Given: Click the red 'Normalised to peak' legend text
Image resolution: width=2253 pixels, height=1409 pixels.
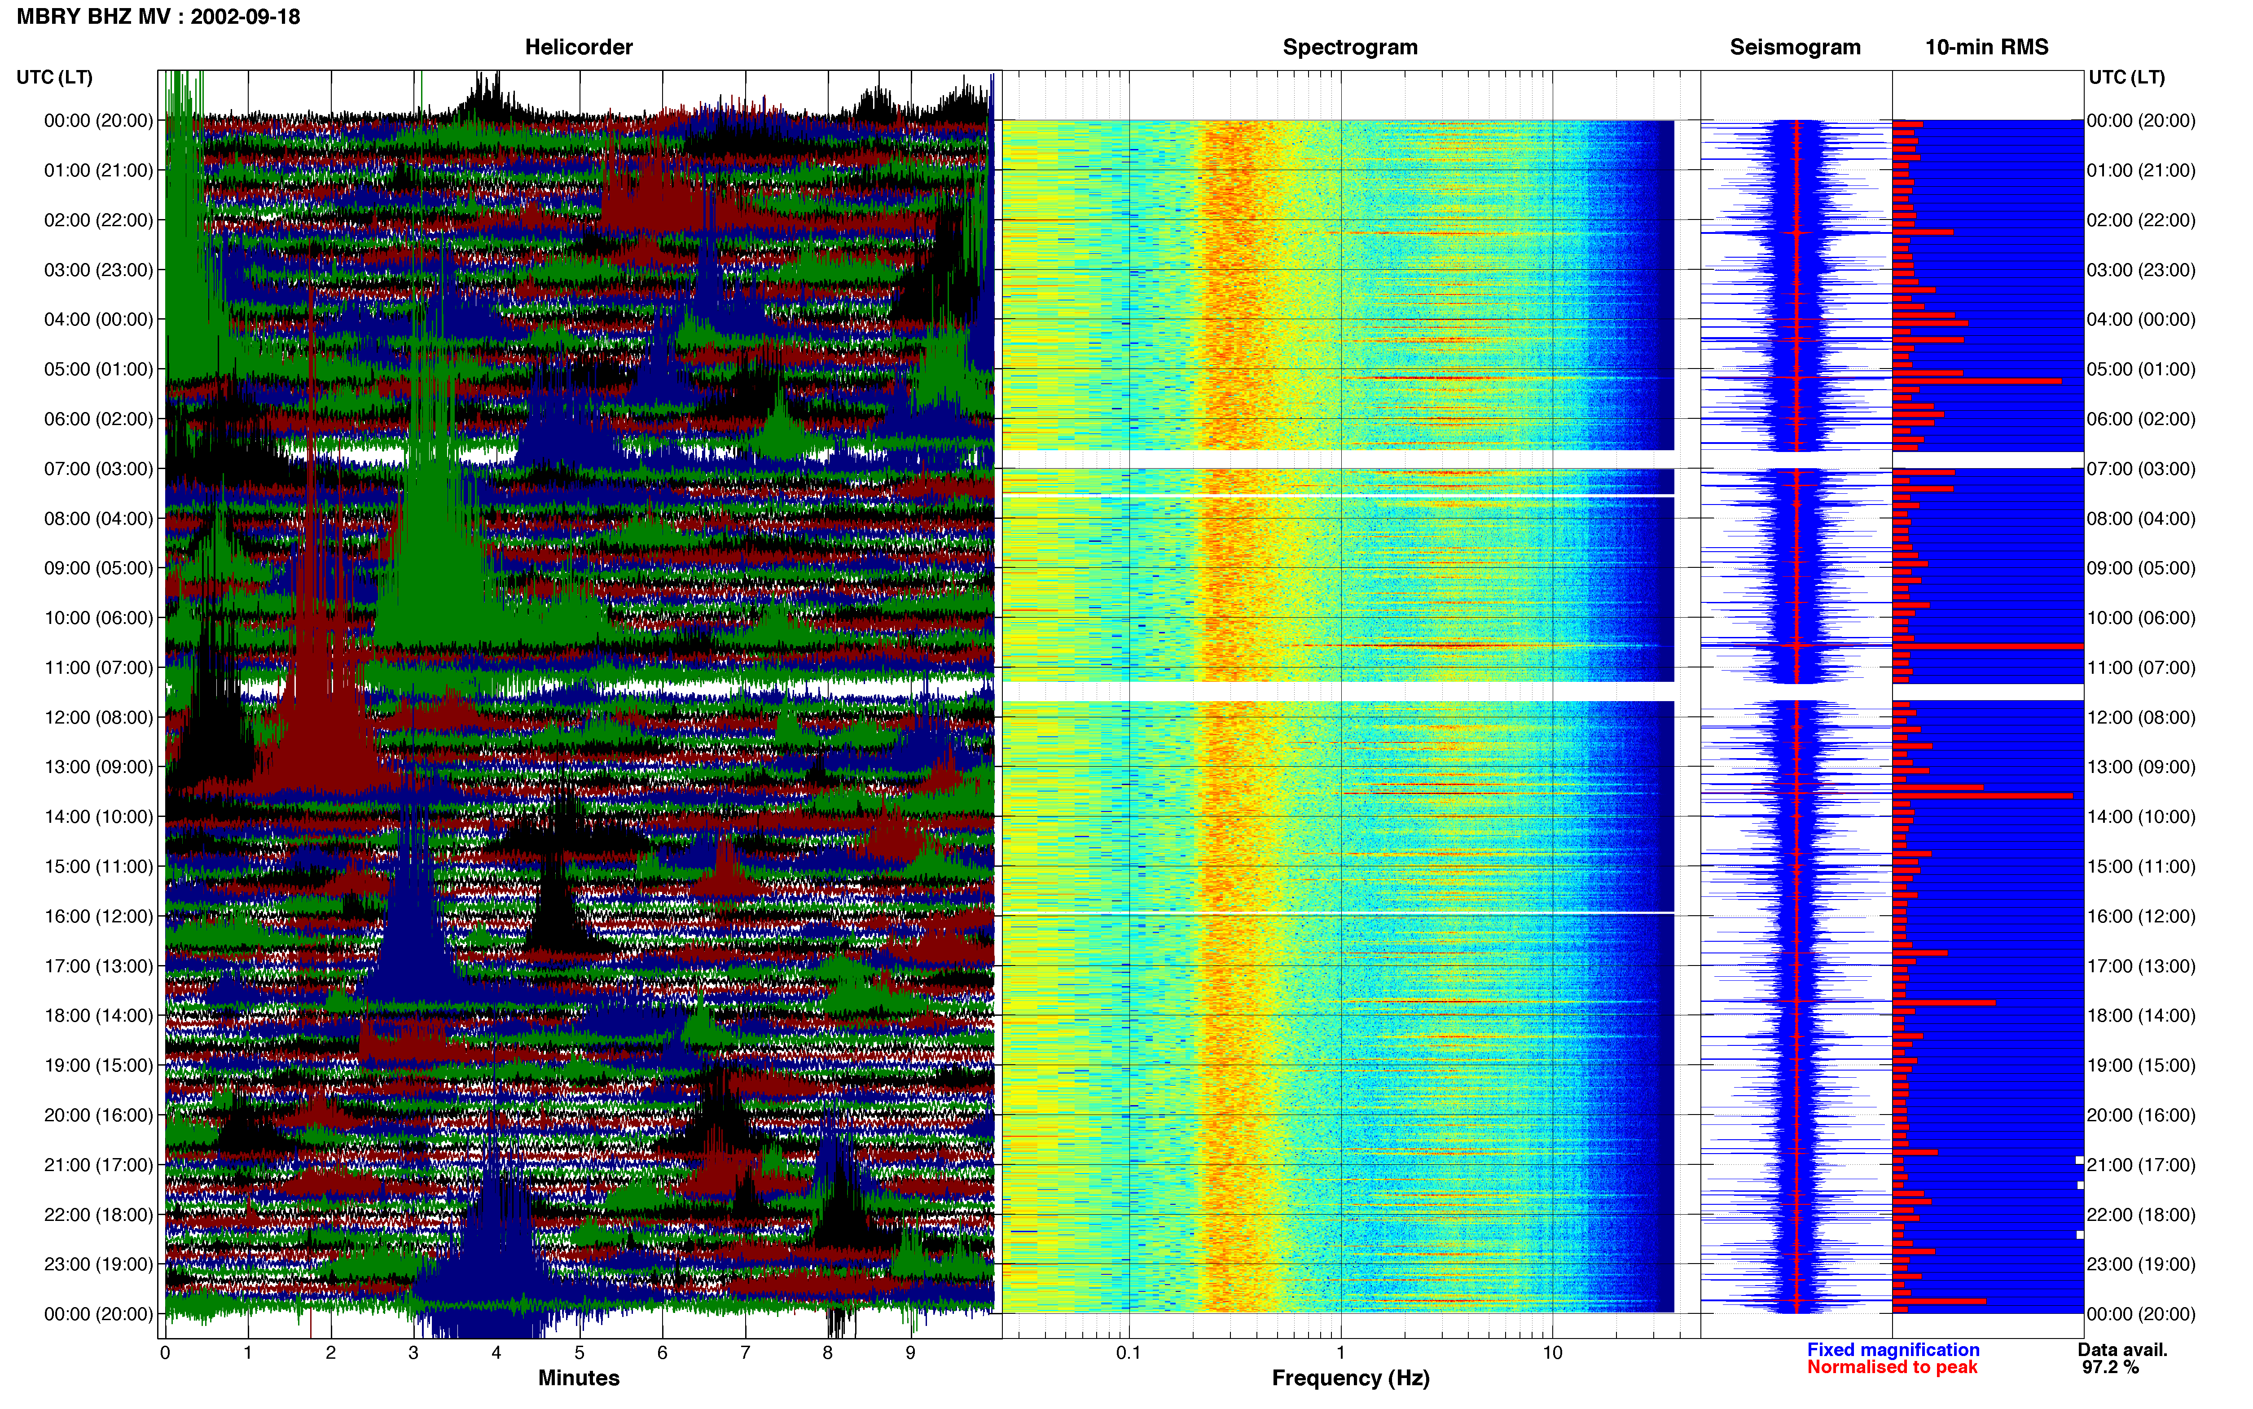Looking at the screenshot, I should [x=1893, y=1368].
